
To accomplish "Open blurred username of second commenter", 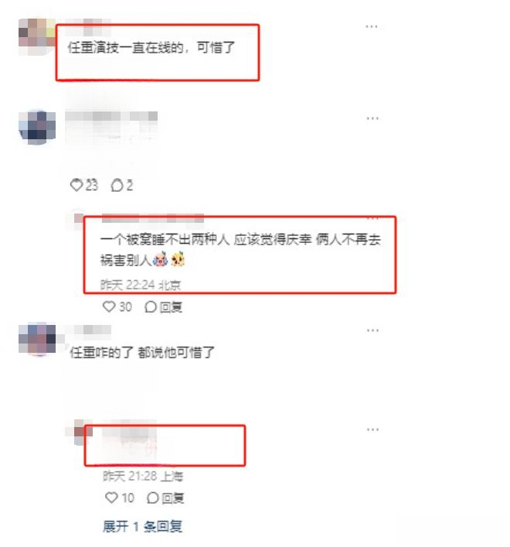I will click(x=111, y=116).
